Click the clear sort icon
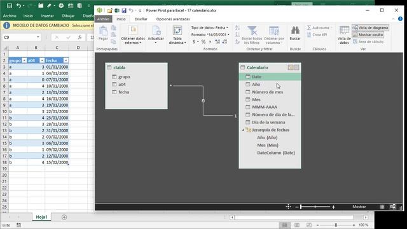This screenshot has height=229, width=407. point(237,41)
